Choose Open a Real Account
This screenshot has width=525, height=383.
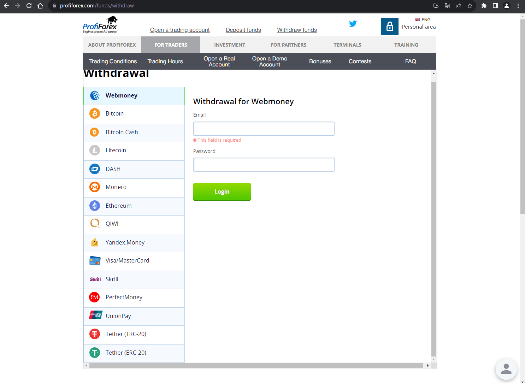point(219,61)
